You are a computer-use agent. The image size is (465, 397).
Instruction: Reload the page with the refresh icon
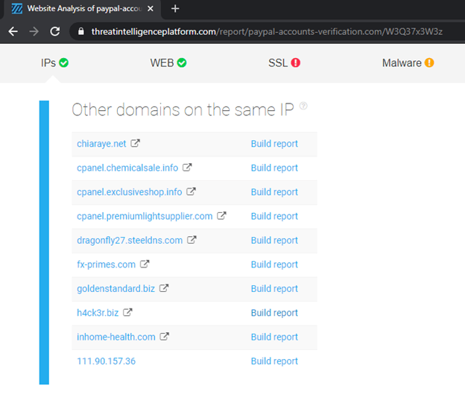click(x=55, y=31)
